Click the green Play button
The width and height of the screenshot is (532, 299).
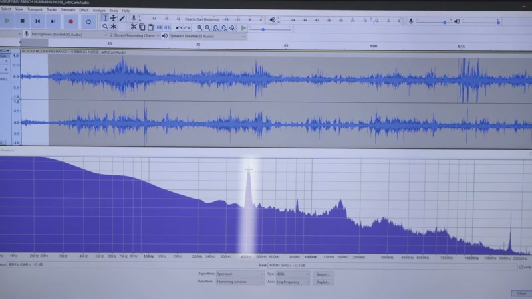pyautogui.click(x=7, y=21)
